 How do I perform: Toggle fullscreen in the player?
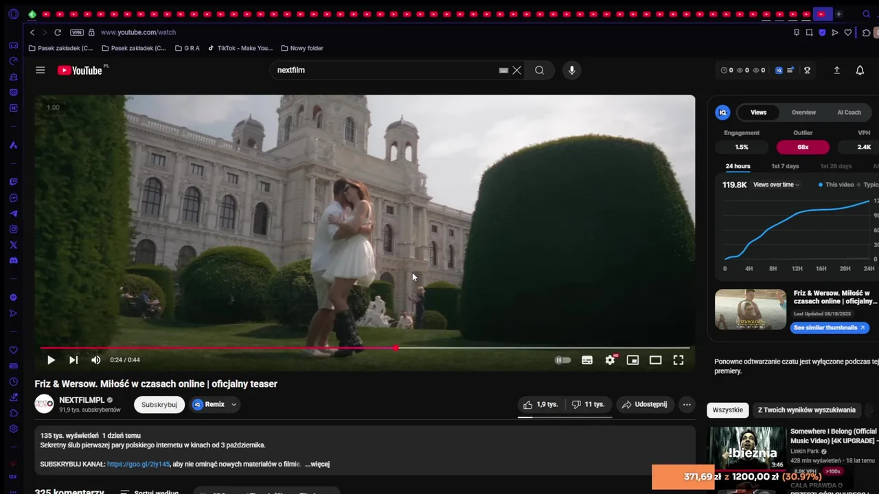pos(678,360)
